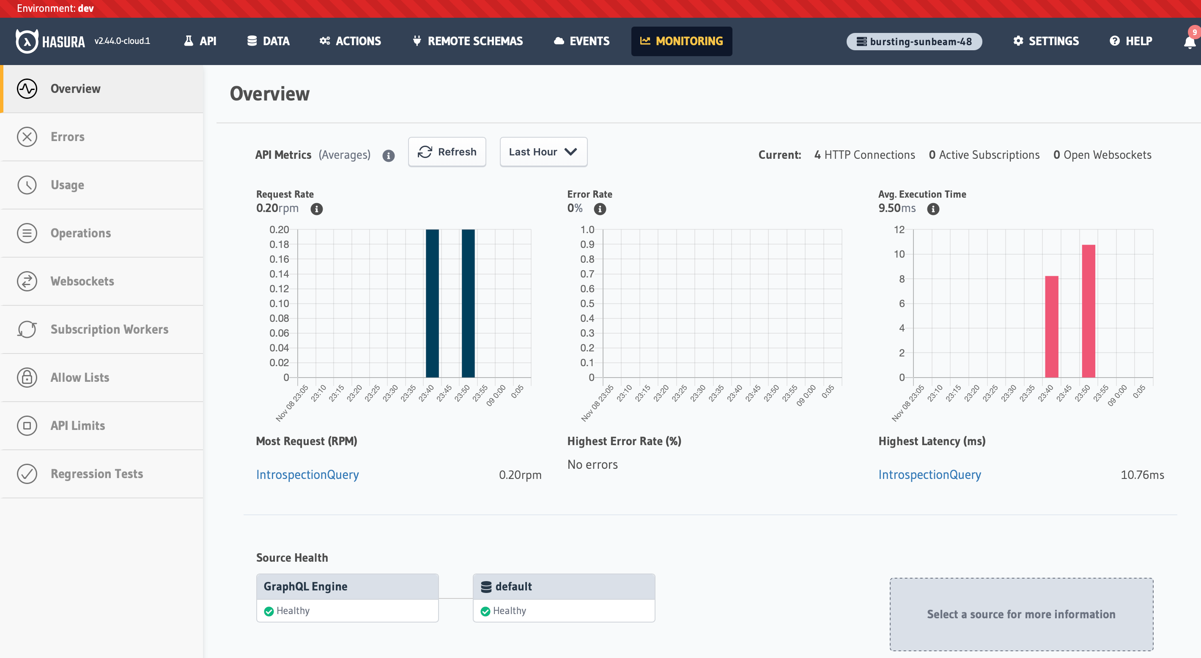Go to REMOTE SCHEMAS tab
This screenshot has height=658, width=1201.
468,41
